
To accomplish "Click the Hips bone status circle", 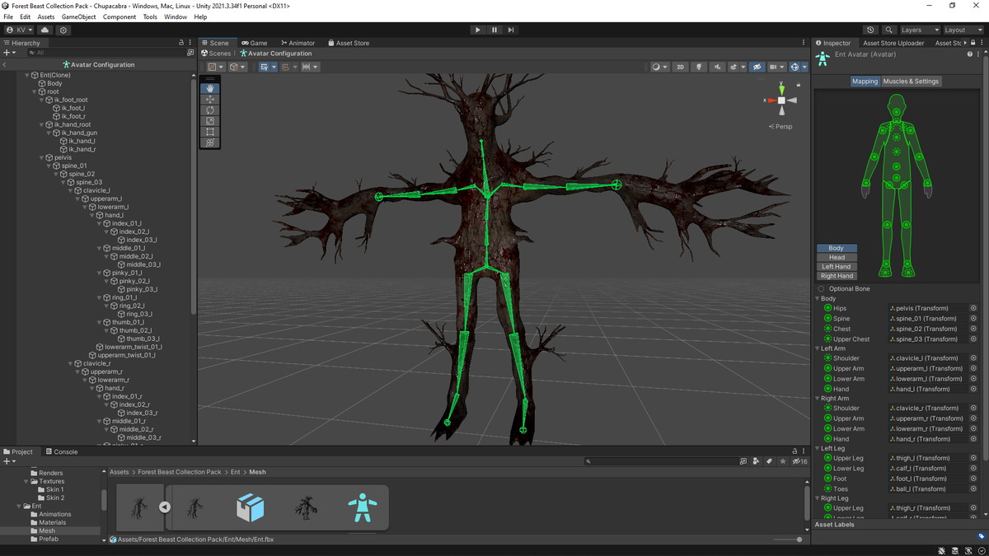I will 827,308.
